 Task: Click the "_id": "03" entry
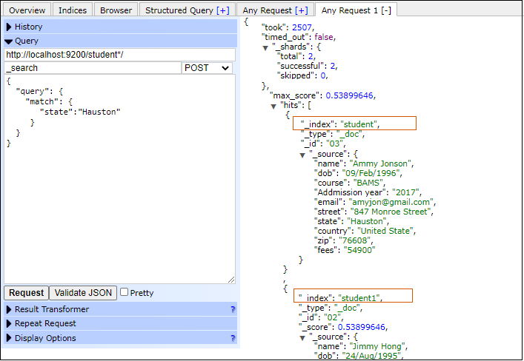click(323, 144)
